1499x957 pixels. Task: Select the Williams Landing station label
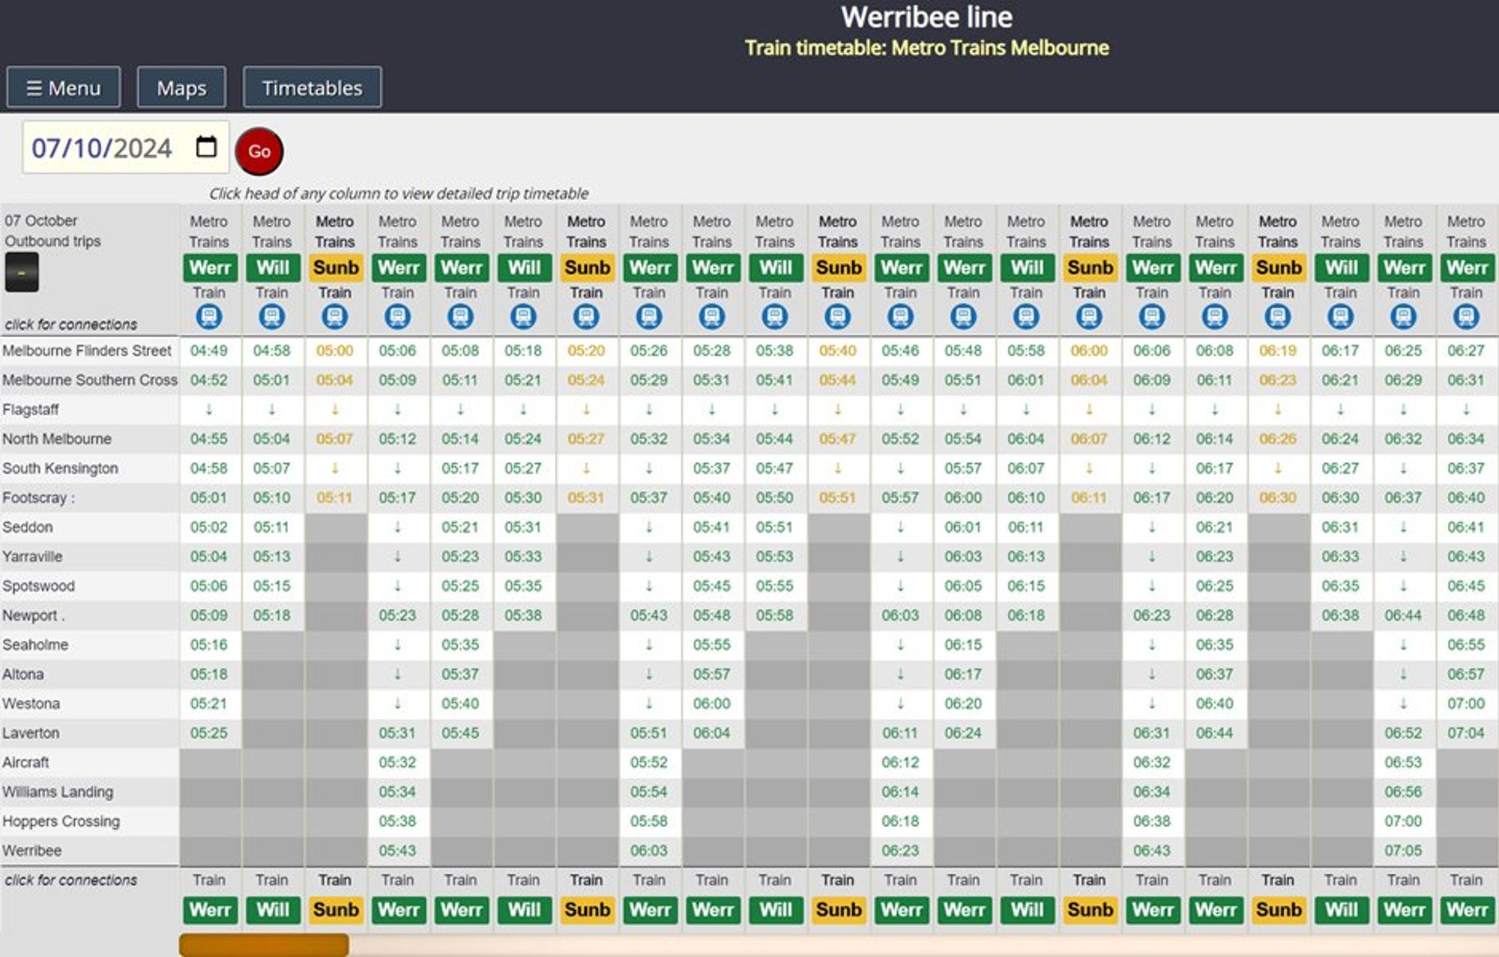pos(58,791)
